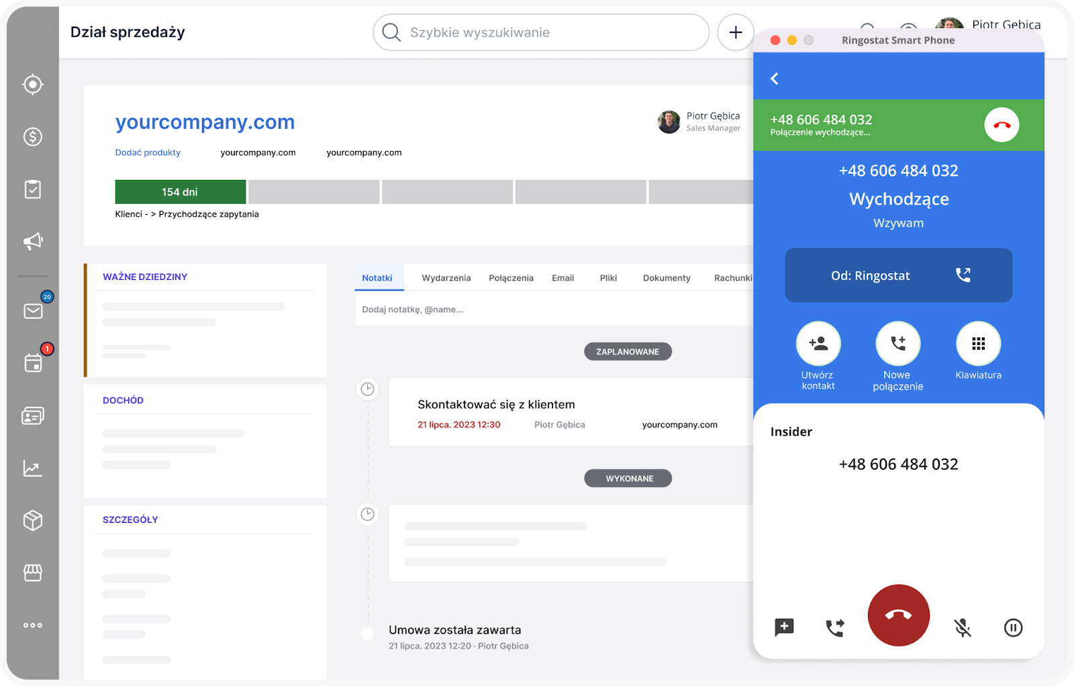Viewport: 1074px width, 686px height.
Task: Switch to Pliki tab
Action: (x=609, y=278)
